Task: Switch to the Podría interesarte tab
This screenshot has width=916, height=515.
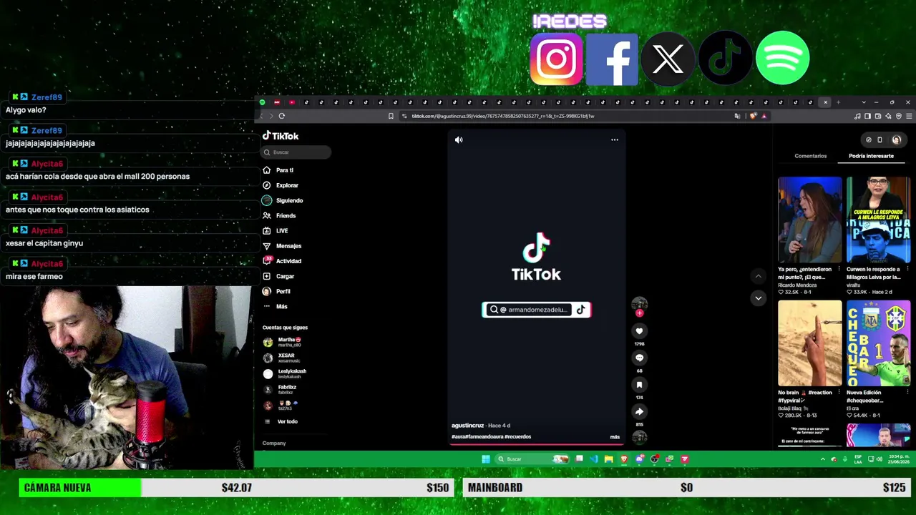Action: pyautogui.click(x=871, y=156)
